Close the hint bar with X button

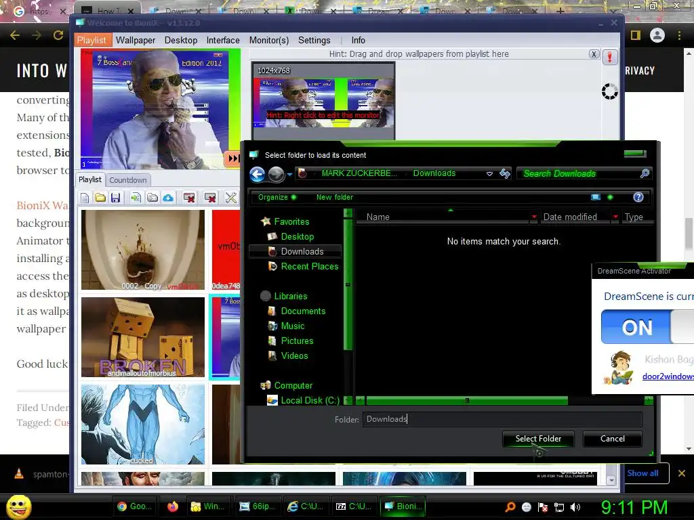594,54
